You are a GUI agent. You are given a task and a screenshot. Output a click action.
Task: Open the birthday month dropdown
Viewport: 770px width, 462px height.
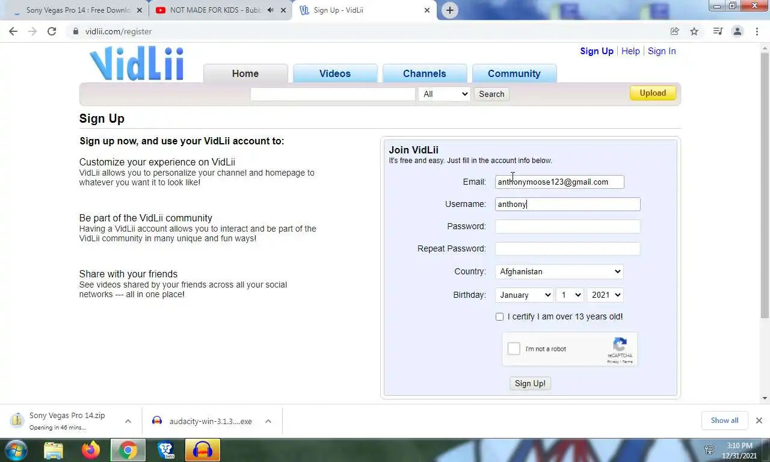[524, 295]
